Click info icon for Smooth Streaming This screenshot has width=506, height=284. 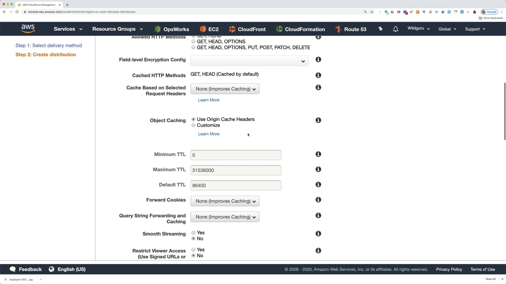point(318,234)
